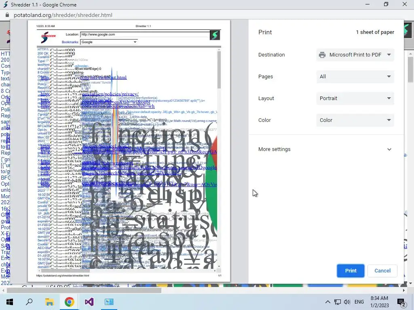Click the network icon in system tray
414x310 pixels.
338,302
